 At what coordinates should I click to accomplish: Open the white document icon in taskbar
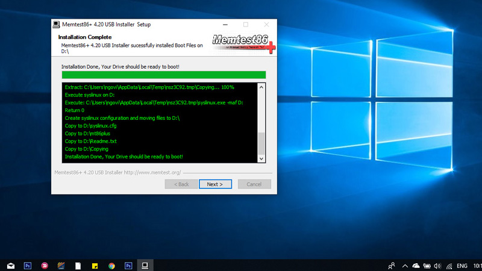(x=78, y=266)
